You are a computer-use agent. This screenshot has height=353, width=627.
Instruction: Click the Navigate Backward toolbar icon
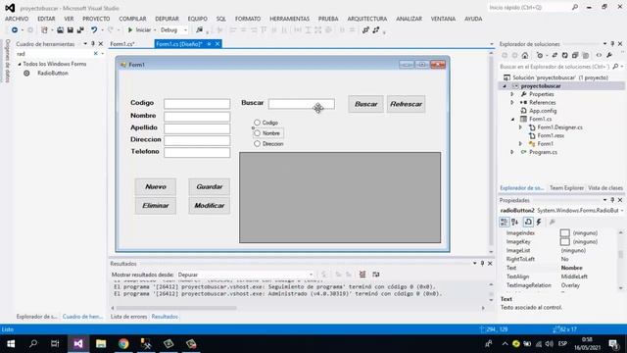(x=15, y=30)
